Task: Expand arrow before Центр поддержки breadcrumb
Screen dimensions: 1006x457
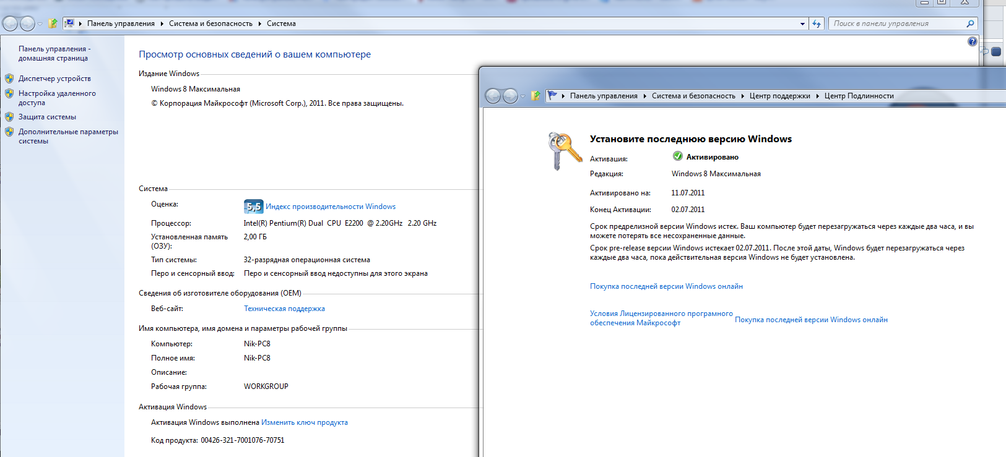Action: coord(743,96)
